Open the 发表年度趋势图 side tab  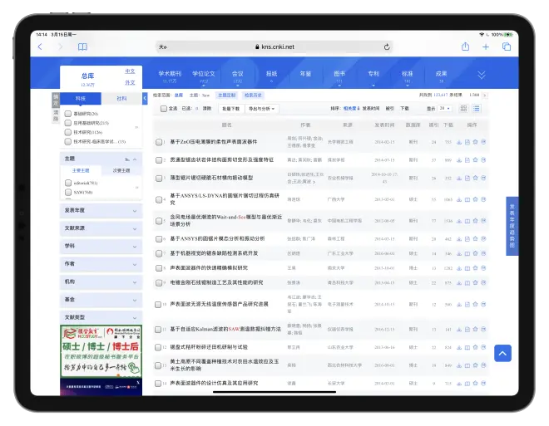tap(512, 226)
